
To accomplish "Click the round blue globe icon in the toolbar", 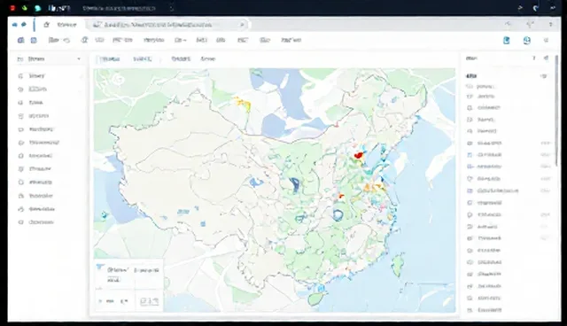I will [527, 41].
